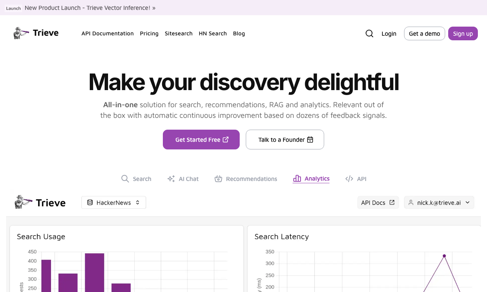Click the up-down arrows in the HackerNews selector
Screen dimensions: 487x292
click(138, 203)
